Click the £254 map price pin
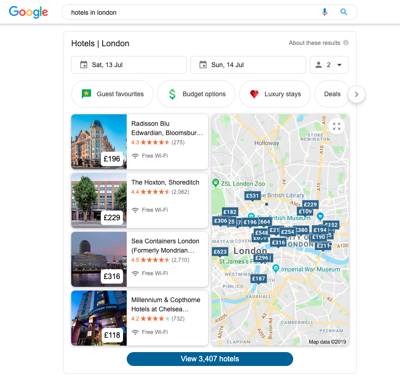This screenshot has height=378, width=400. coord(288,232)
